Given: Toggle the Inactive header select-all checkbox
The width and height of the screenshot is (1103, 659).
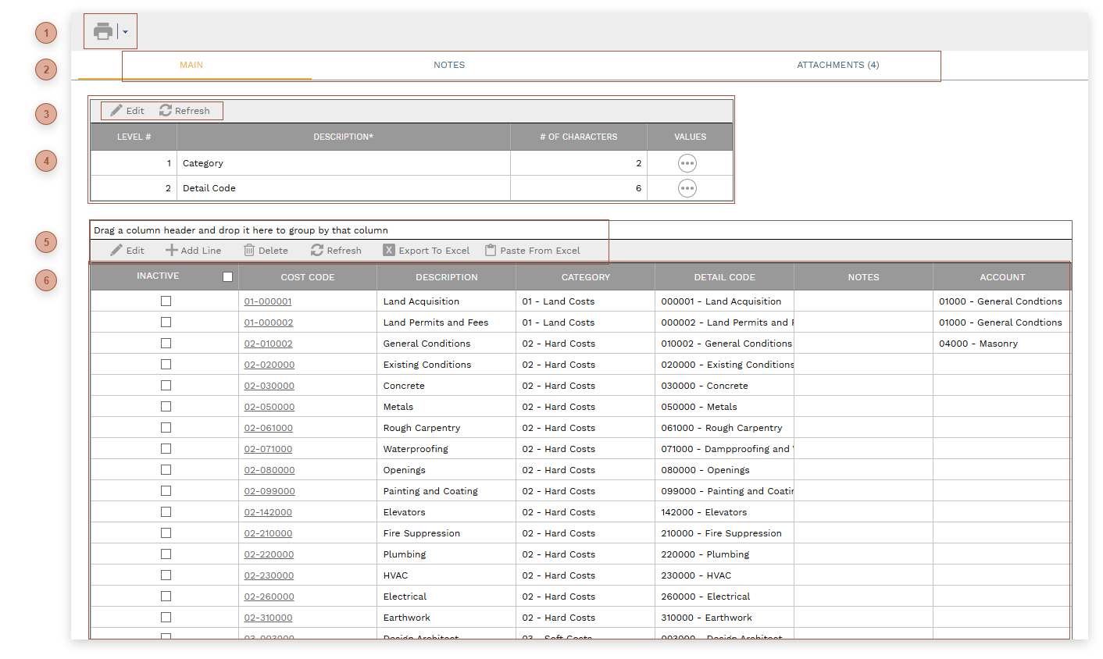Looking at the screenshot, I should 227,276.
